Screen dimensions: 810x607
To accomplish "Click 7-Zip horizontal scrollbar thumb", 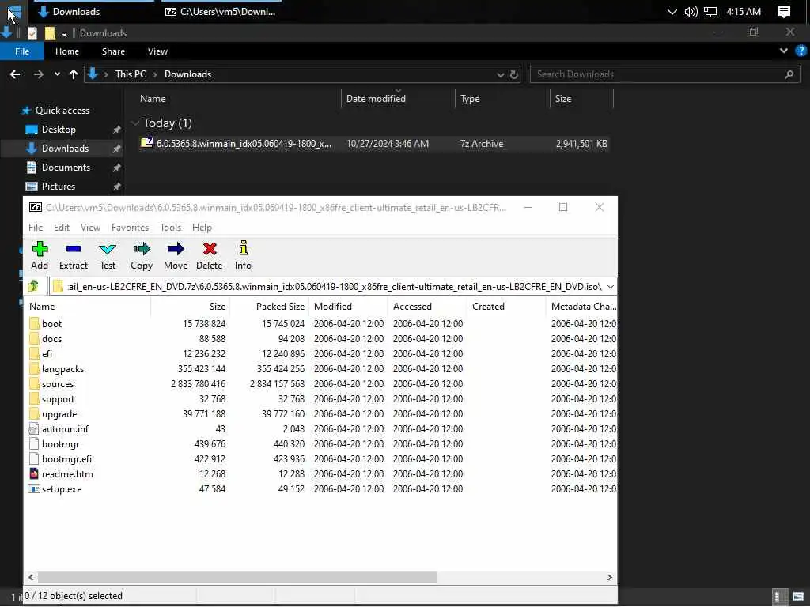I will 237,577.
